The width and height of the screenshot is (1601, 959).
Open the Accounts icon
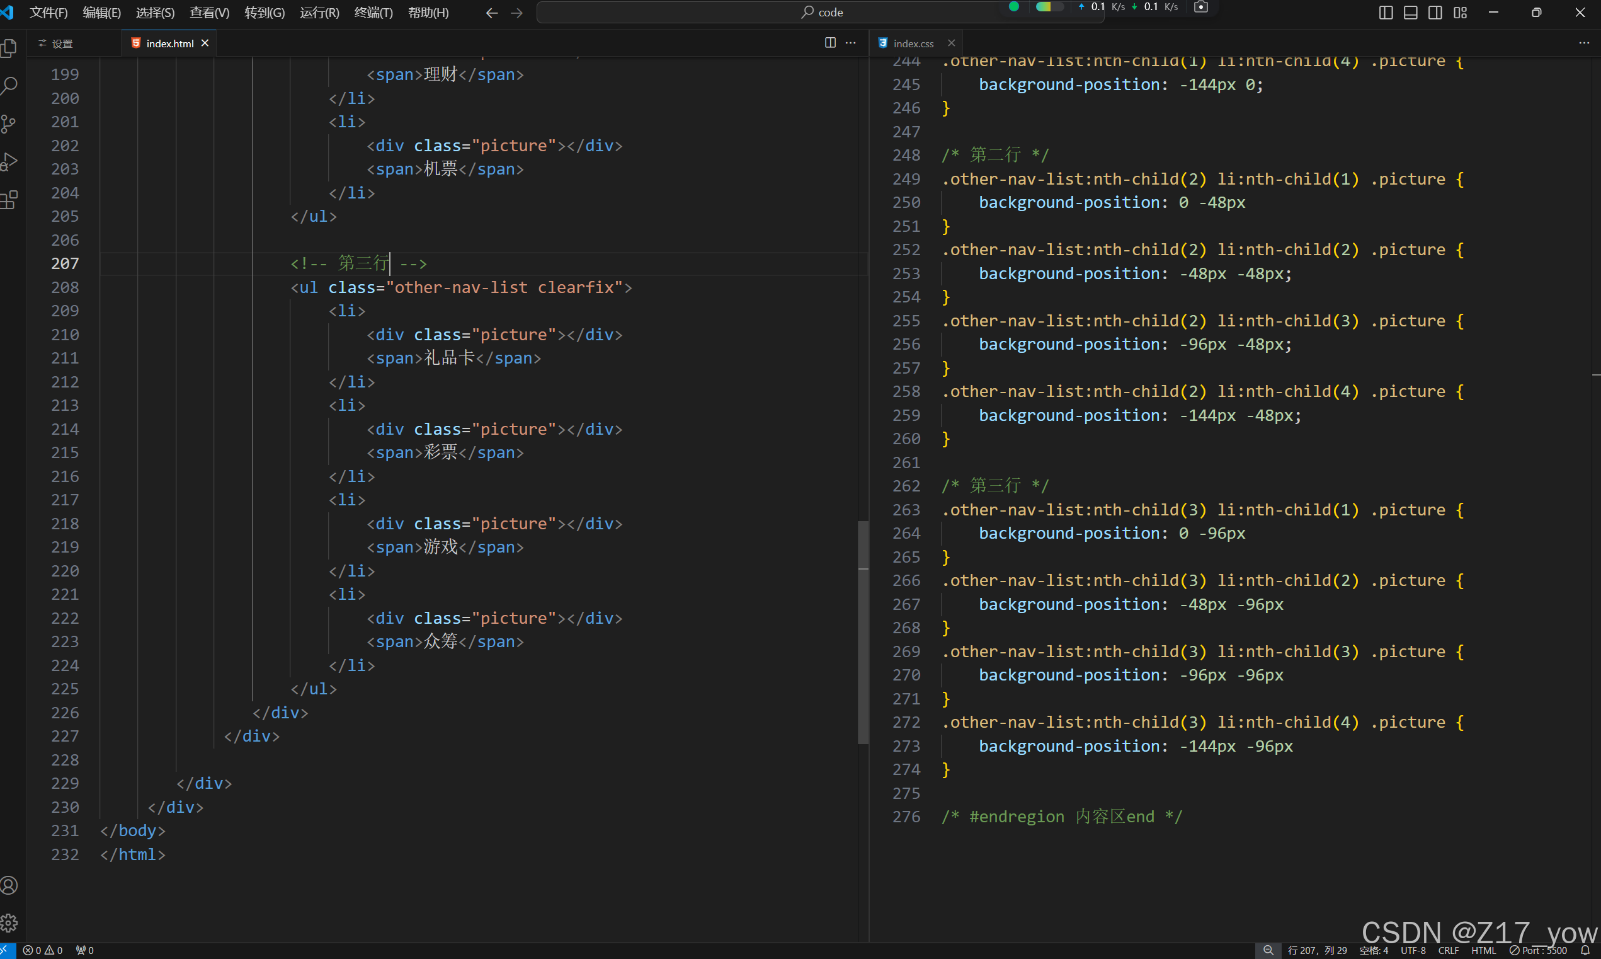click(x=9, y=885)
